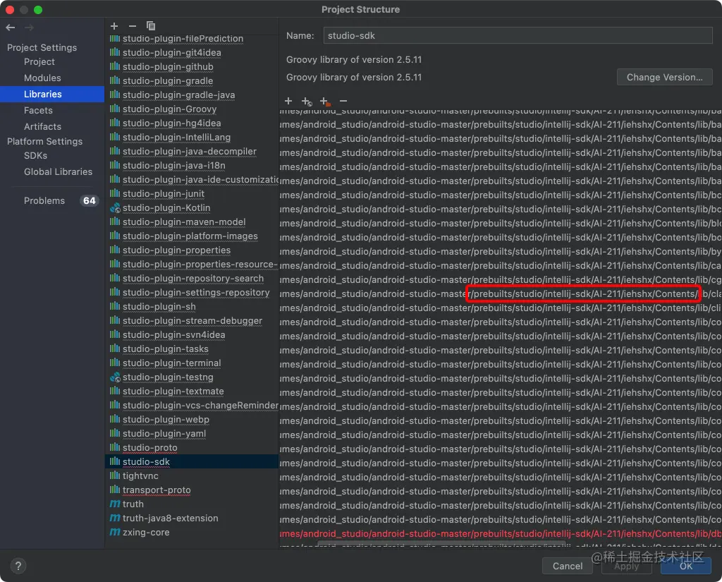This screenshot has width=722, height=582.
Task: Select the studio-plugin-repository-search library
Action: (x=193, y=279)
